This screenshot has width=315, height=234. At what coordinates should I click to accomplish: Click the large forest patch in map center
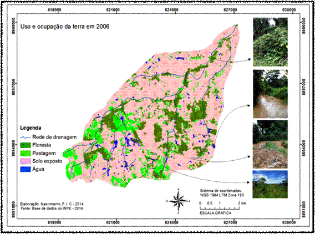coord(158,132)
